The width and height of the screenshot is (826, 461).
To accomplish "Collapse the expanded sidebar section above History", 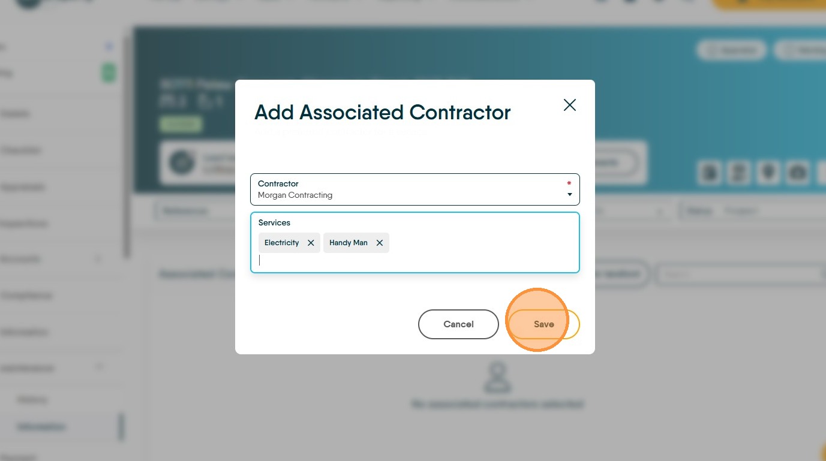I will click(x=100, y=366).
